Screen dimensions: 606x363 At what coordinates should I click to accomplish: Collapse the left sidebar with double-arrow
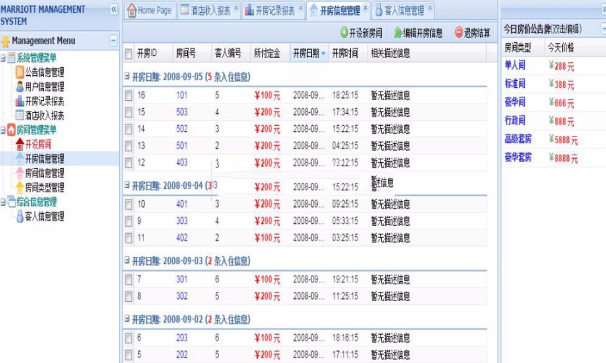click(x=114, y=9)
